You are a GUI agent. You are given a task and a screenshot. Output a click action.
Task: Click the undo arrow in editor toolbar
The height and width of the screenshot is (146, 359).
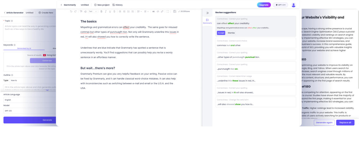pyautogui.click(x=71, y=11)
